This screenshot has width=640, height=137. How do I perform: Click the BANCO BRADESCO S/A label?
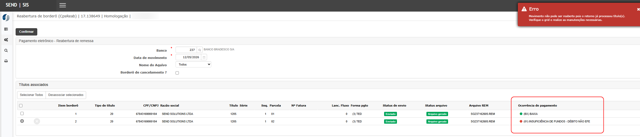(x=219, y=49)
